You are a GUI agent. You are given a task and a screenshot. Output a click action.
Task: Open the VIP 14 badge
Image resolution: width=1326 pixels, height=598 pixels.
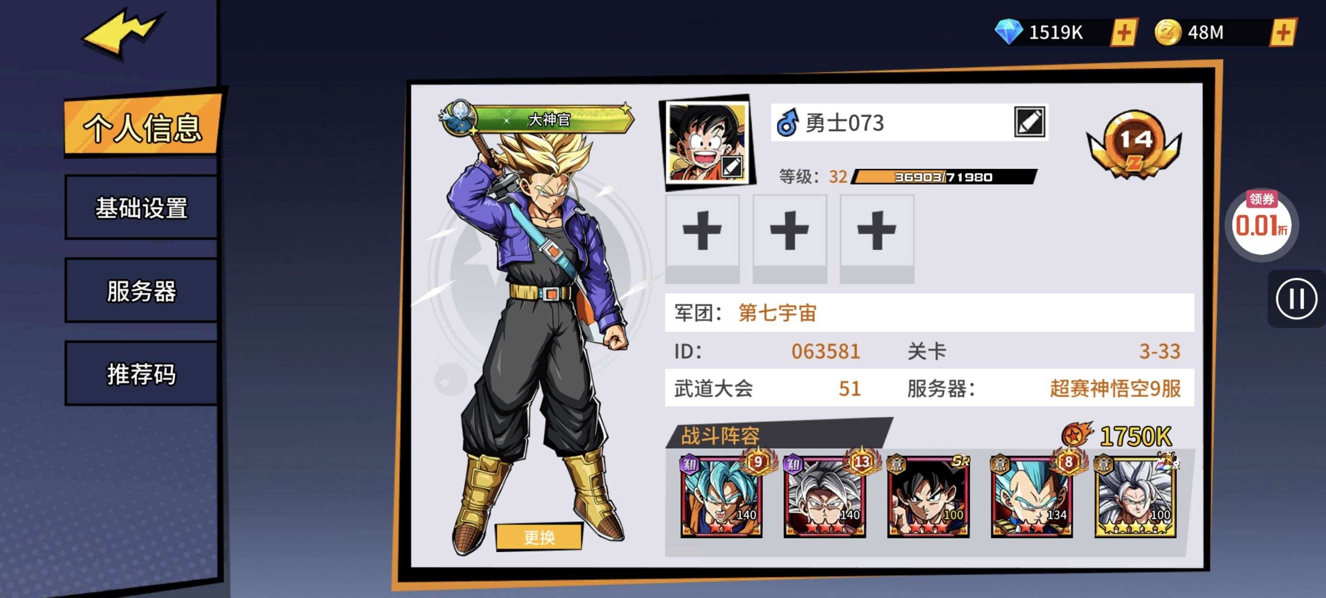[1135, 144]
